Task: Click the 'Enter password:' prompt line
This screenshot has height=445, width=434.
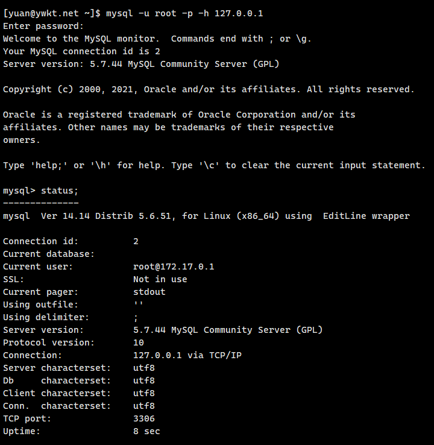Action: [x=43, y=26]
